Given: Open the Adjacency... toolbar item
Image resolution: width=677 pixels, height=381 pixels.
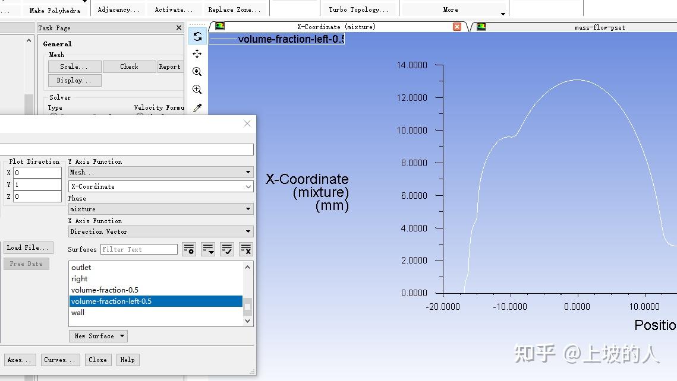Looking at the screenshot, I should coord(118,9).
